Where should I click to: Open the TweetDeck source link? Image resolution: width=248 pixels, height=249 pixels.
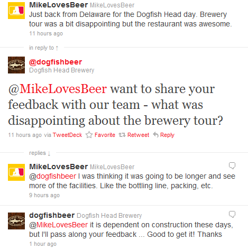[67, 135]
